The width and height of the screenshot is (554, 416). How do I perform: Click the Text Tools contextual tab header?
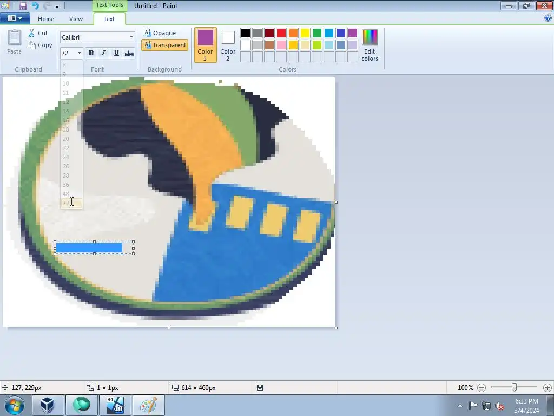[109, 5]
